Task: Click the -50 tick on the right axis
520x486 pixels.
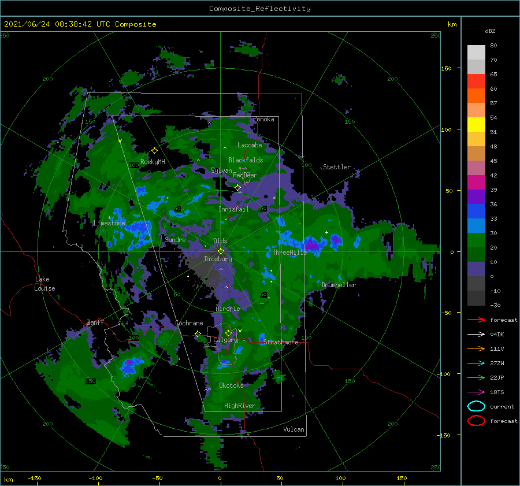Action: click(x=447, y=313)
